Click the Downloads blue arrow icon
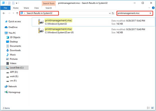The height and width of the screenshot is (111, 156). click(x=7, y=50)
